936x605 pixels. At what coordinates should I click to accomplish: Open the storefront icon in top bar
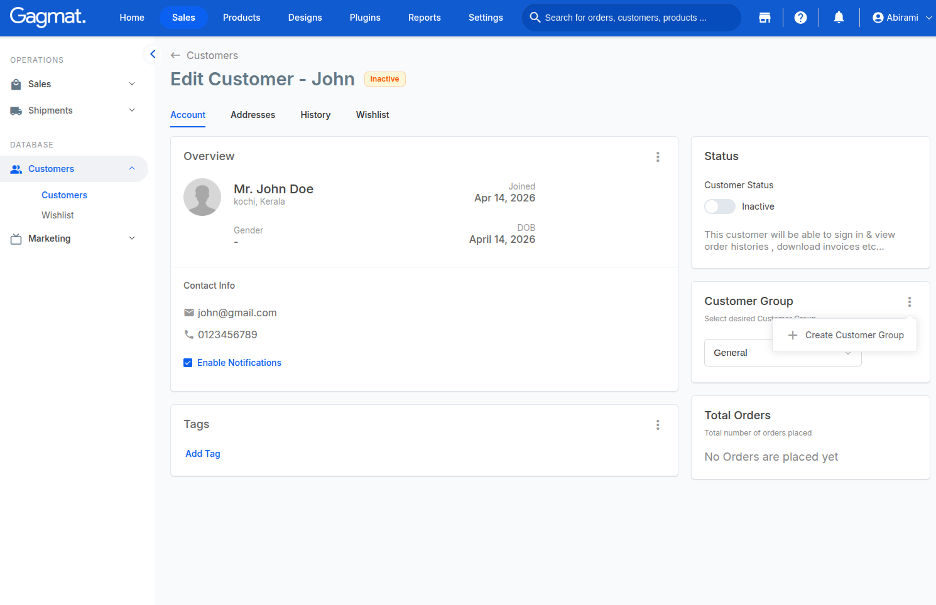[x=765, y=18]
